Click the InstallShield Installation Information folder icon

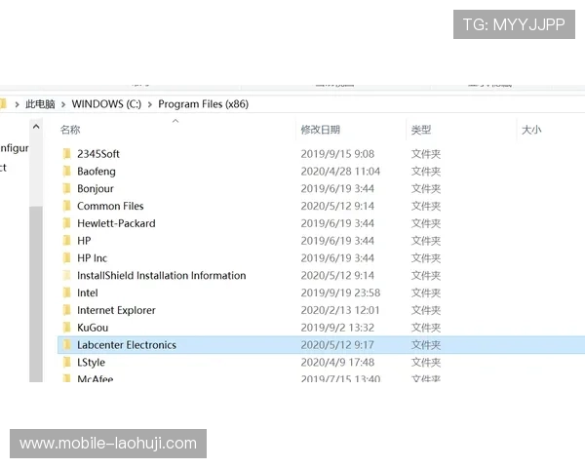click(66, 276)
